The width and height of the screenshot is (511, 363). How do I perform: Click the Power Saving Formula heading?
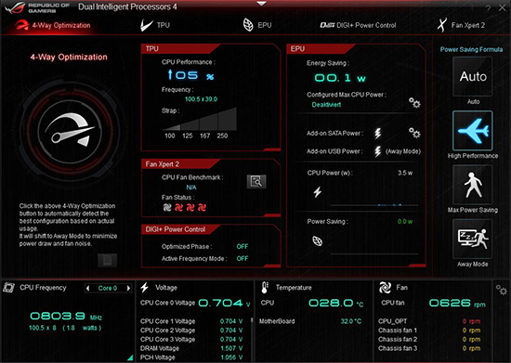coord(471,49)
